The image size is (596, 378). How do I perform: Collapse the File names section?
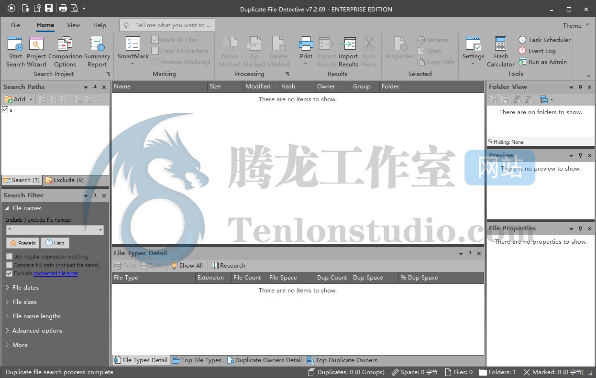point(7,208)
